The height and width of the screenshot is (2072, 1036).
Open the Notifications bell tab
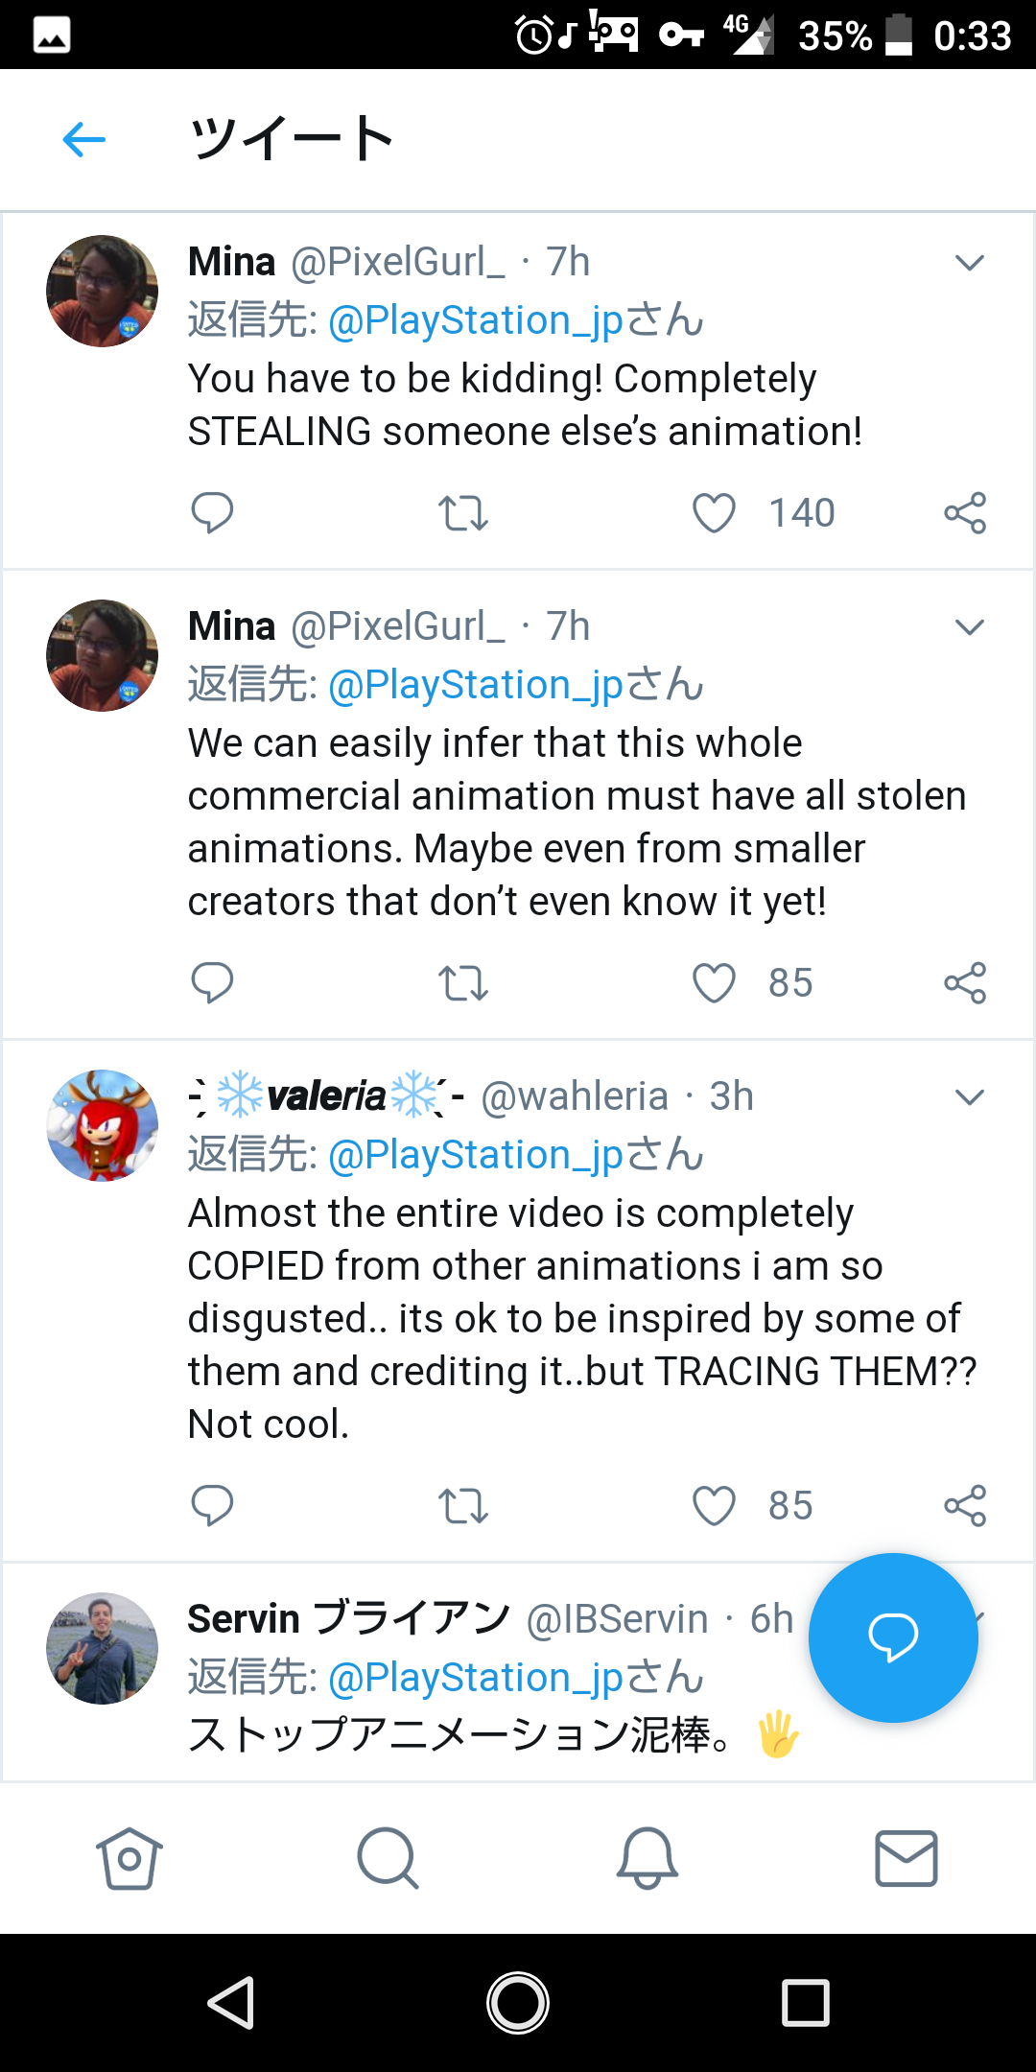647,1858
